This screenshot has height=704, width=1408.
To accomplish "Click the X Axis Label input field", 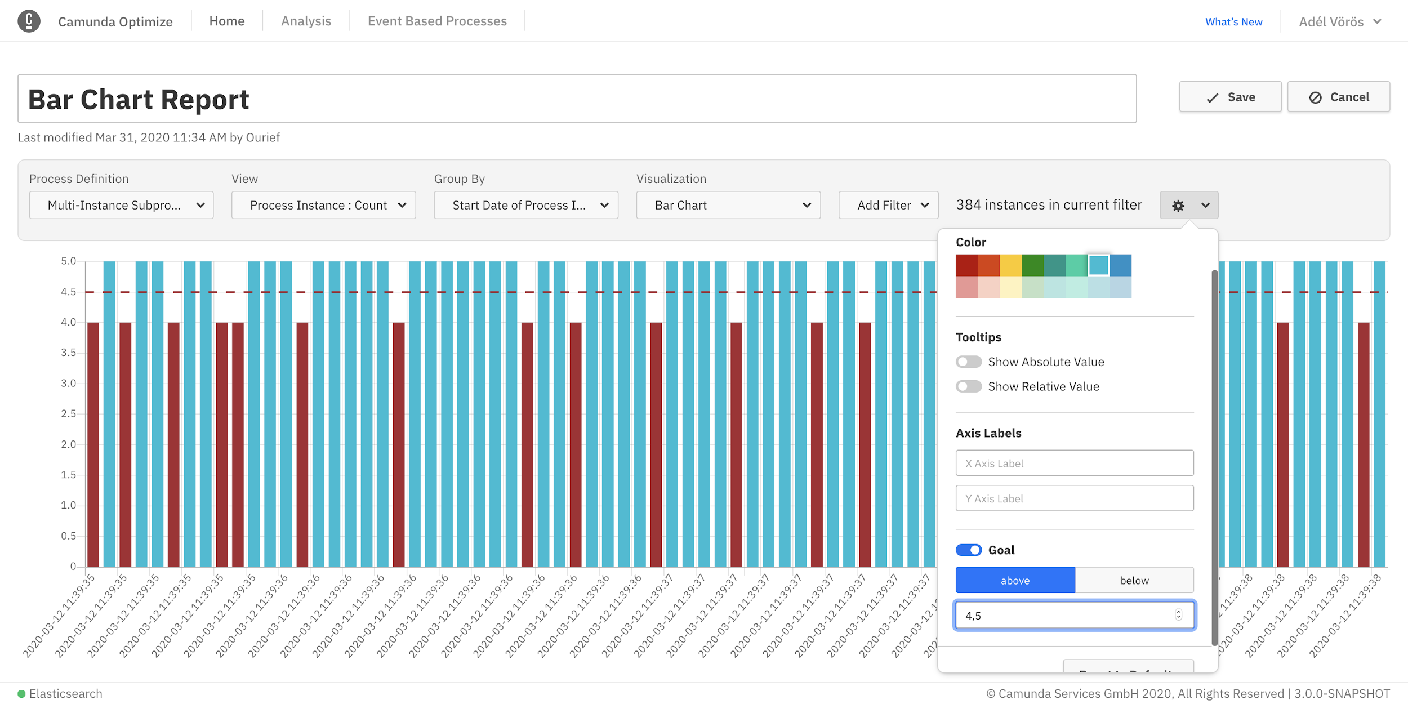I will (x=1074, y=463).
